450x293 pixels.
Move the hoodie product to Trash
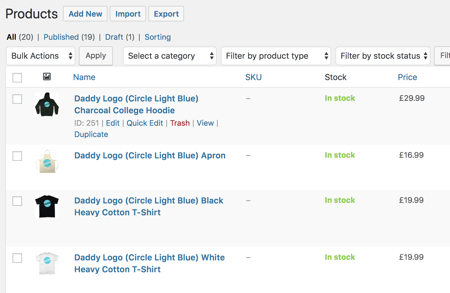point(180,123)
